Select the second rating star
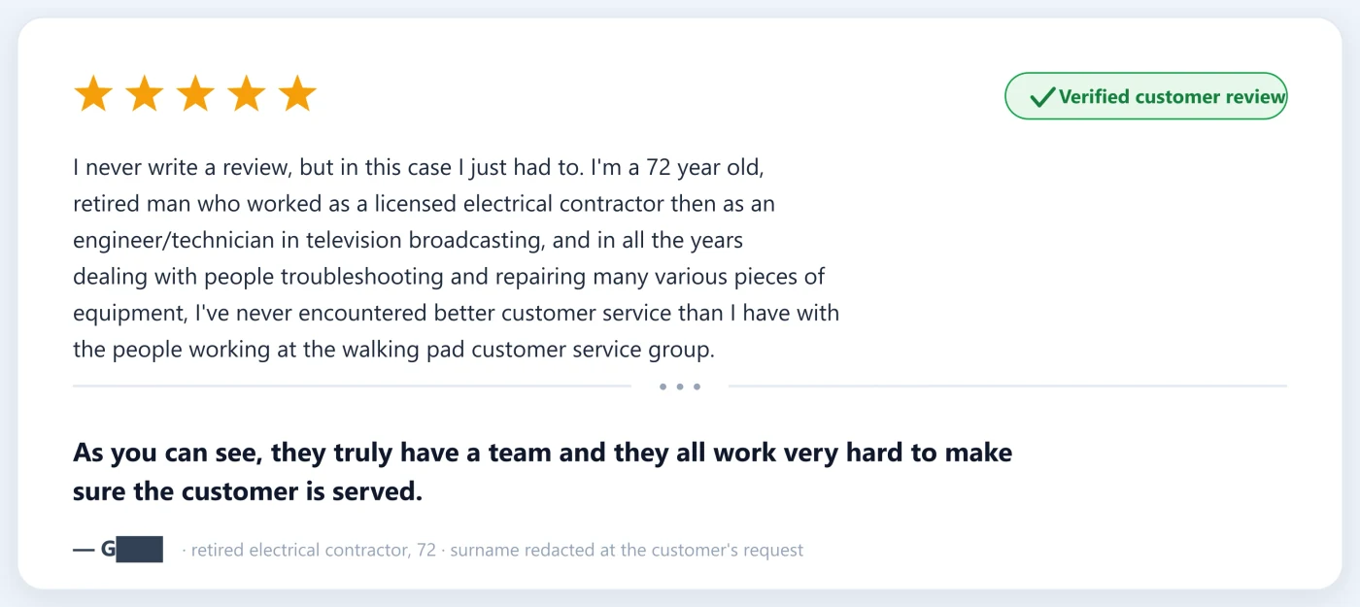Viewport: 1360px width, 607px height. [x=145, y=94]
